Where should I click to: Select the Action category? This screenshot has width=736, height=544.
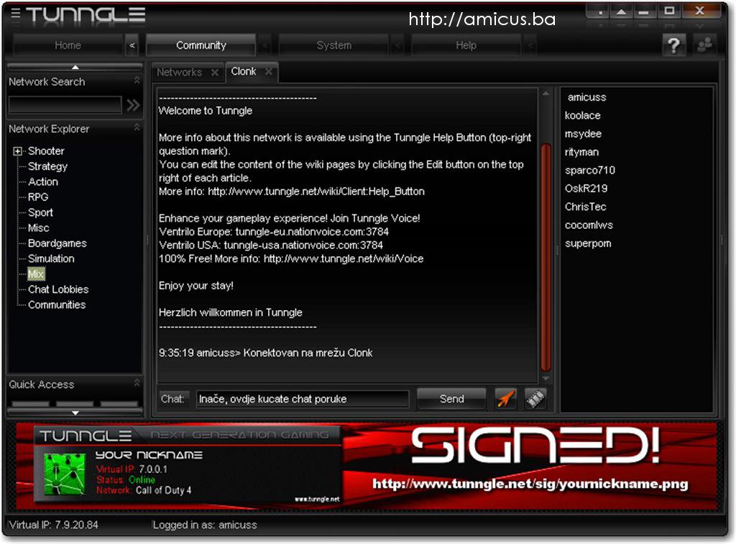[x=43, y=182]
